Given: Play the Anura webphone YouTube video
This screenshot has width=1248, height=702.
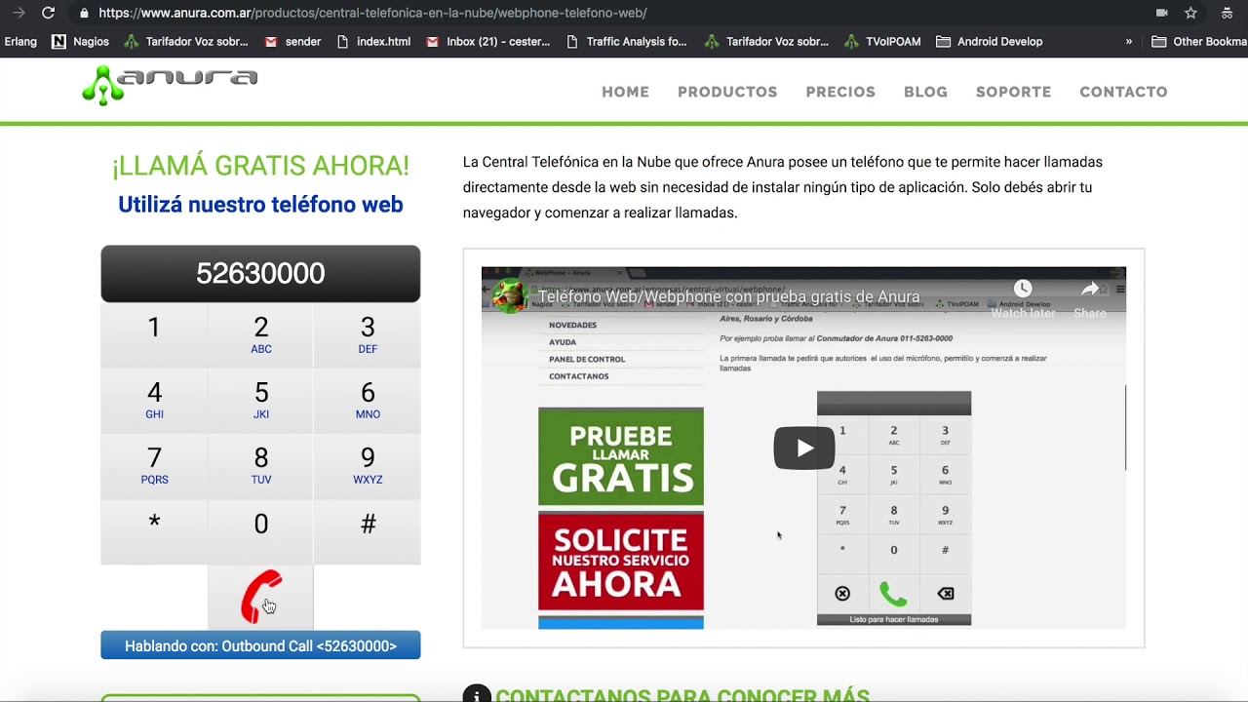Looking at the screenshot, I should point(804,448).
